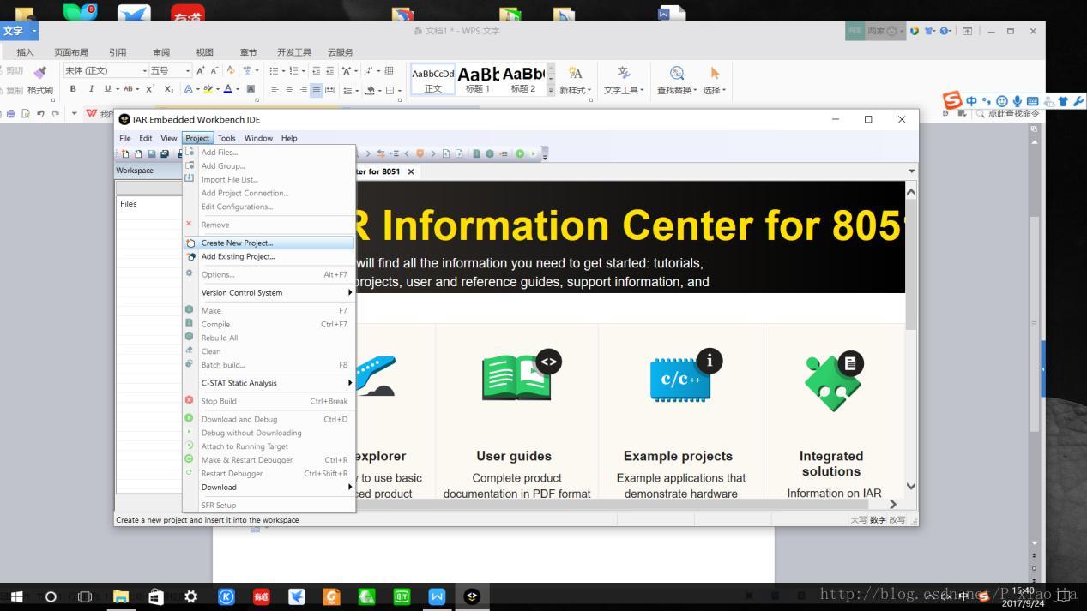This screenshot has height=611, width=1087.
Task: Open the Windows Start button
Action: tap(15, 596)
